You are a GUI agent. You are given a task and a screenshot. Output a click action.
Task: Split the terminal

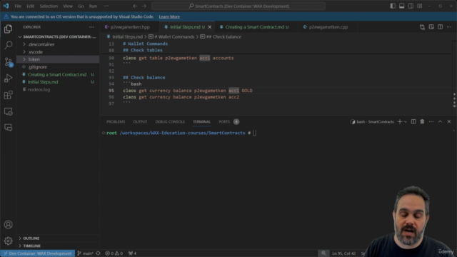coord(413,122)
